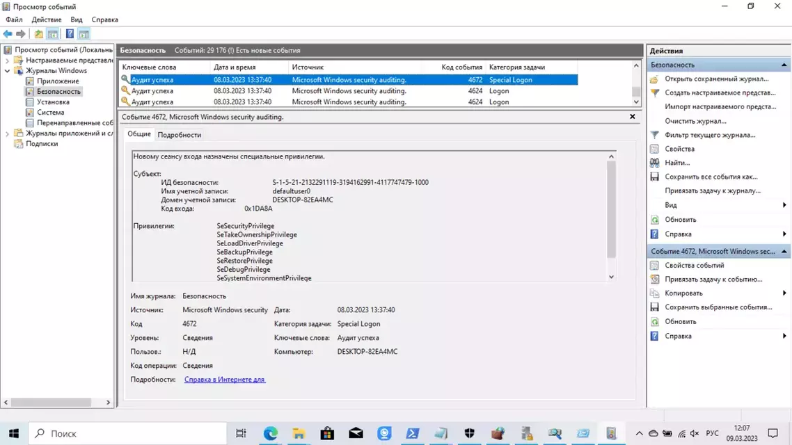Select the Приложение log in the tree
Viewport: 792px width, 445px height.
[x=58, y=81]
